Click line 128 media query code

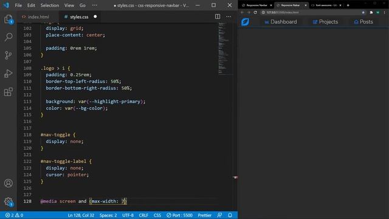tap(84, 201)
